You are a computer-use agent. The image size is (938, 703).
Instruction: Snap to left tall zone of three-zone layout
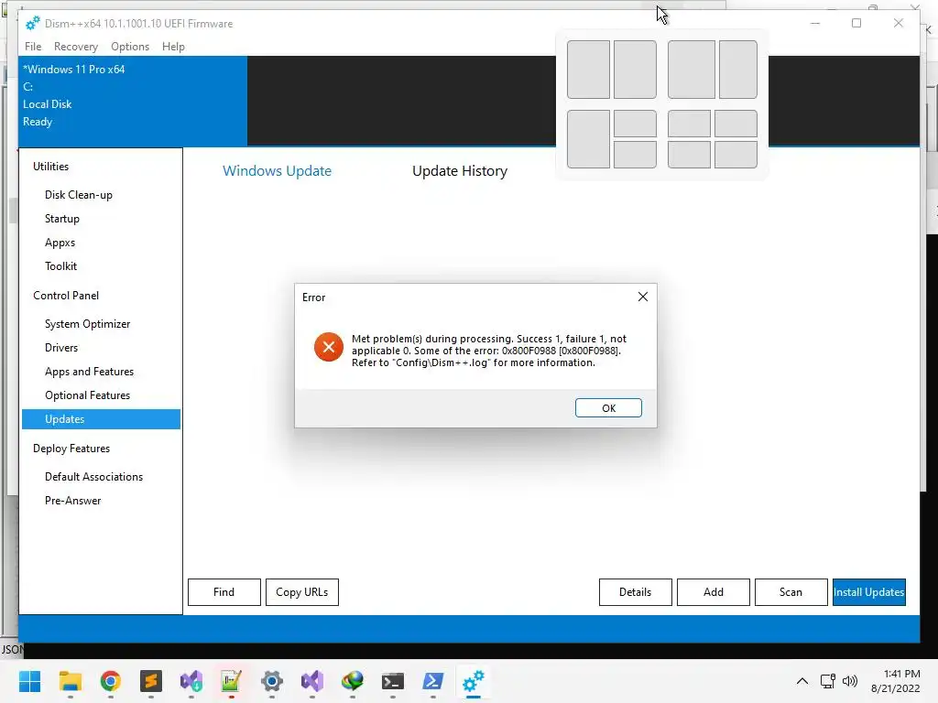coord(588,139)
